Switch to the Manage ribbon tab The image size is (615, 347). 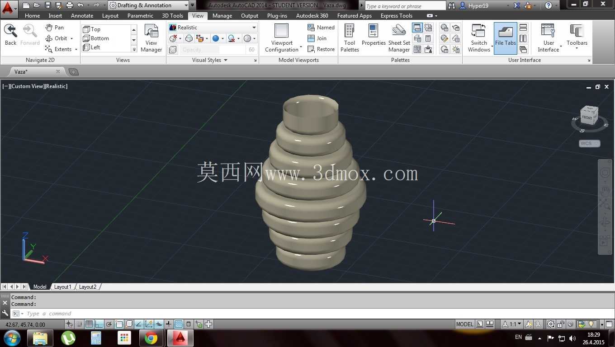pos(222,15)
